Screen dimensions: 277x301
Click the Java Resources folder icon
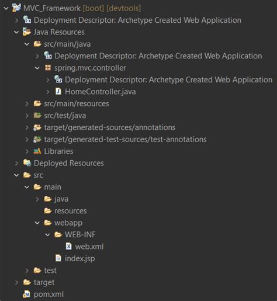[x=27, y=32]
